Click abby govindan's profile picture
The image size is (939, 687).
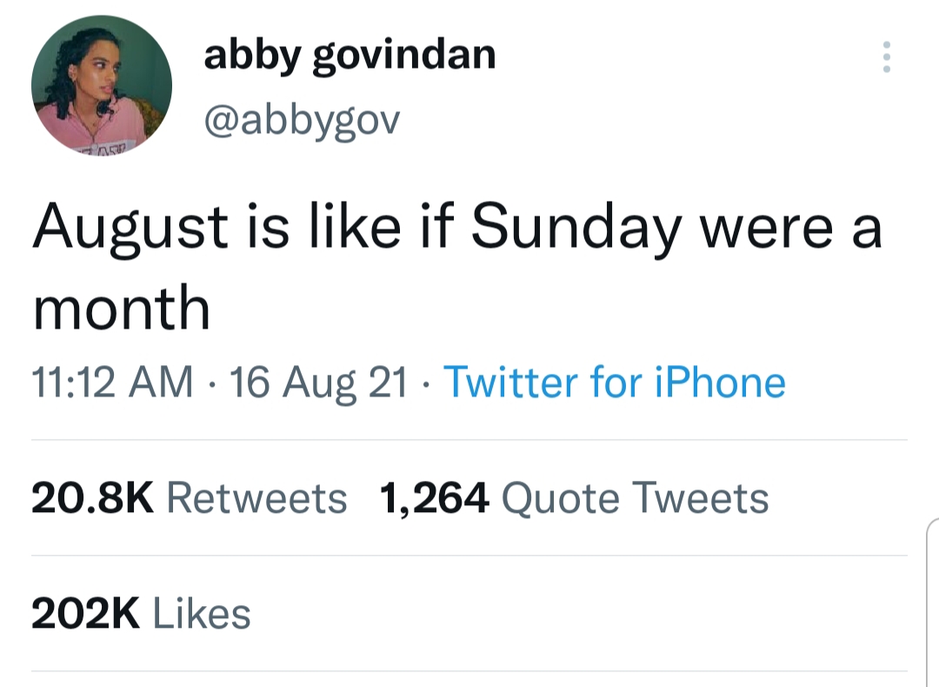click(102, 85)
